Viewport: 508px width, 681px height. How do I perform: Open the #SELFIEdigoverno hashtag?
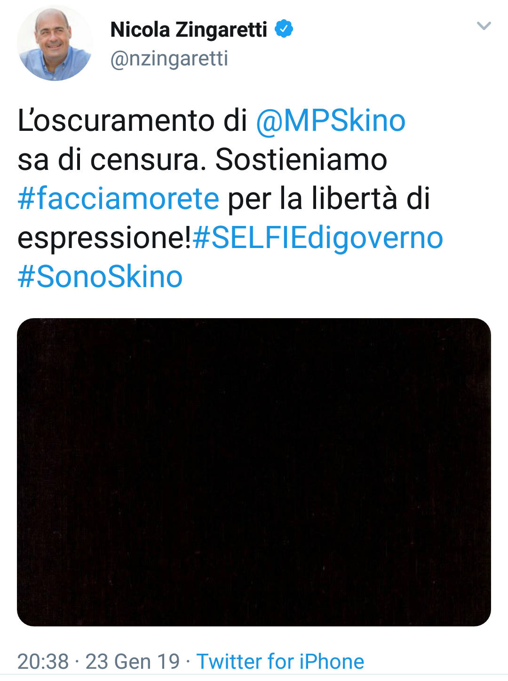(318, 238)
